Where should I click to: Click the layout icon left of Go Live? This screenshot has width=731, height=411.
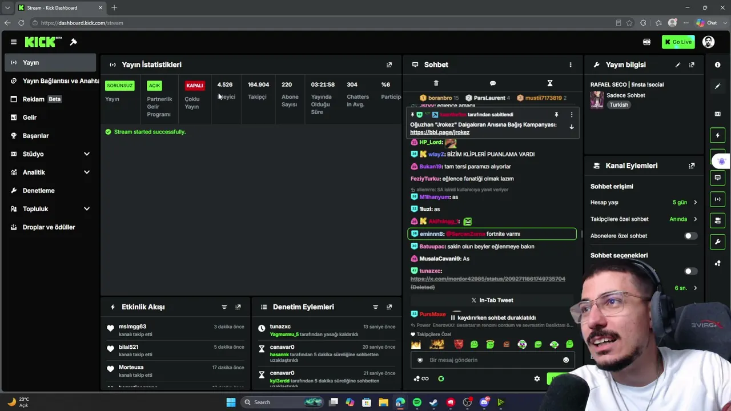[x=646, y=42]
